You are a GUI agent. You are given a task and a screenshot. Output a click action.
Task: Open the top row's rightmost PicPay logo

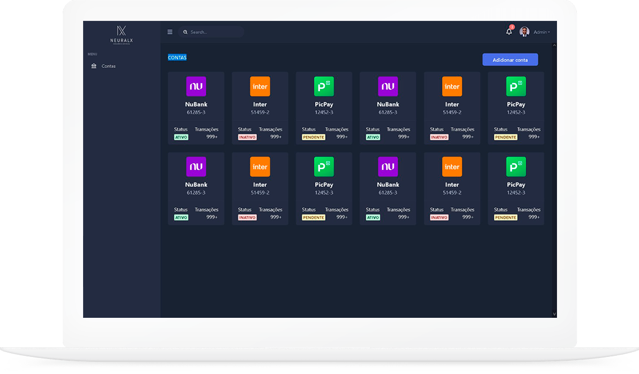point(516,86)
